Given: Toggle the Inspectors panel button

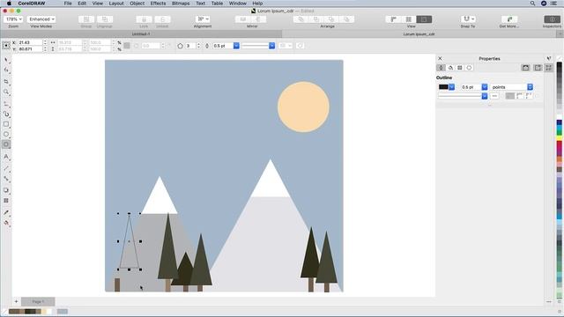Looking at the screenshot, I should (553, 19).
